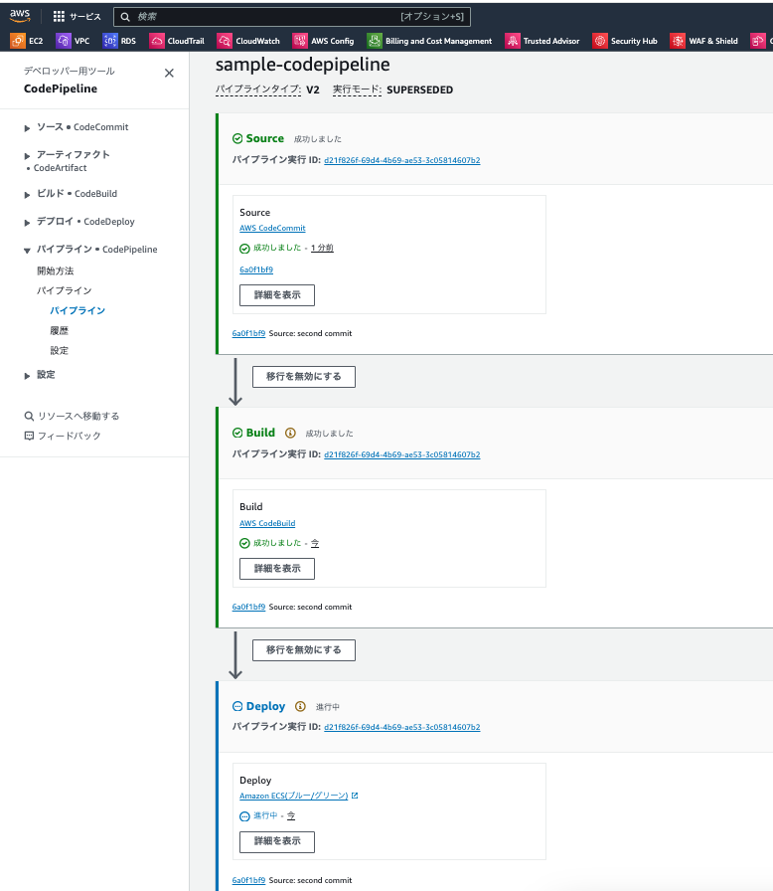Screen dimensions: 773x891
Task: Click the Deploy stage in-progress icon
Action: tap(237, 706)
